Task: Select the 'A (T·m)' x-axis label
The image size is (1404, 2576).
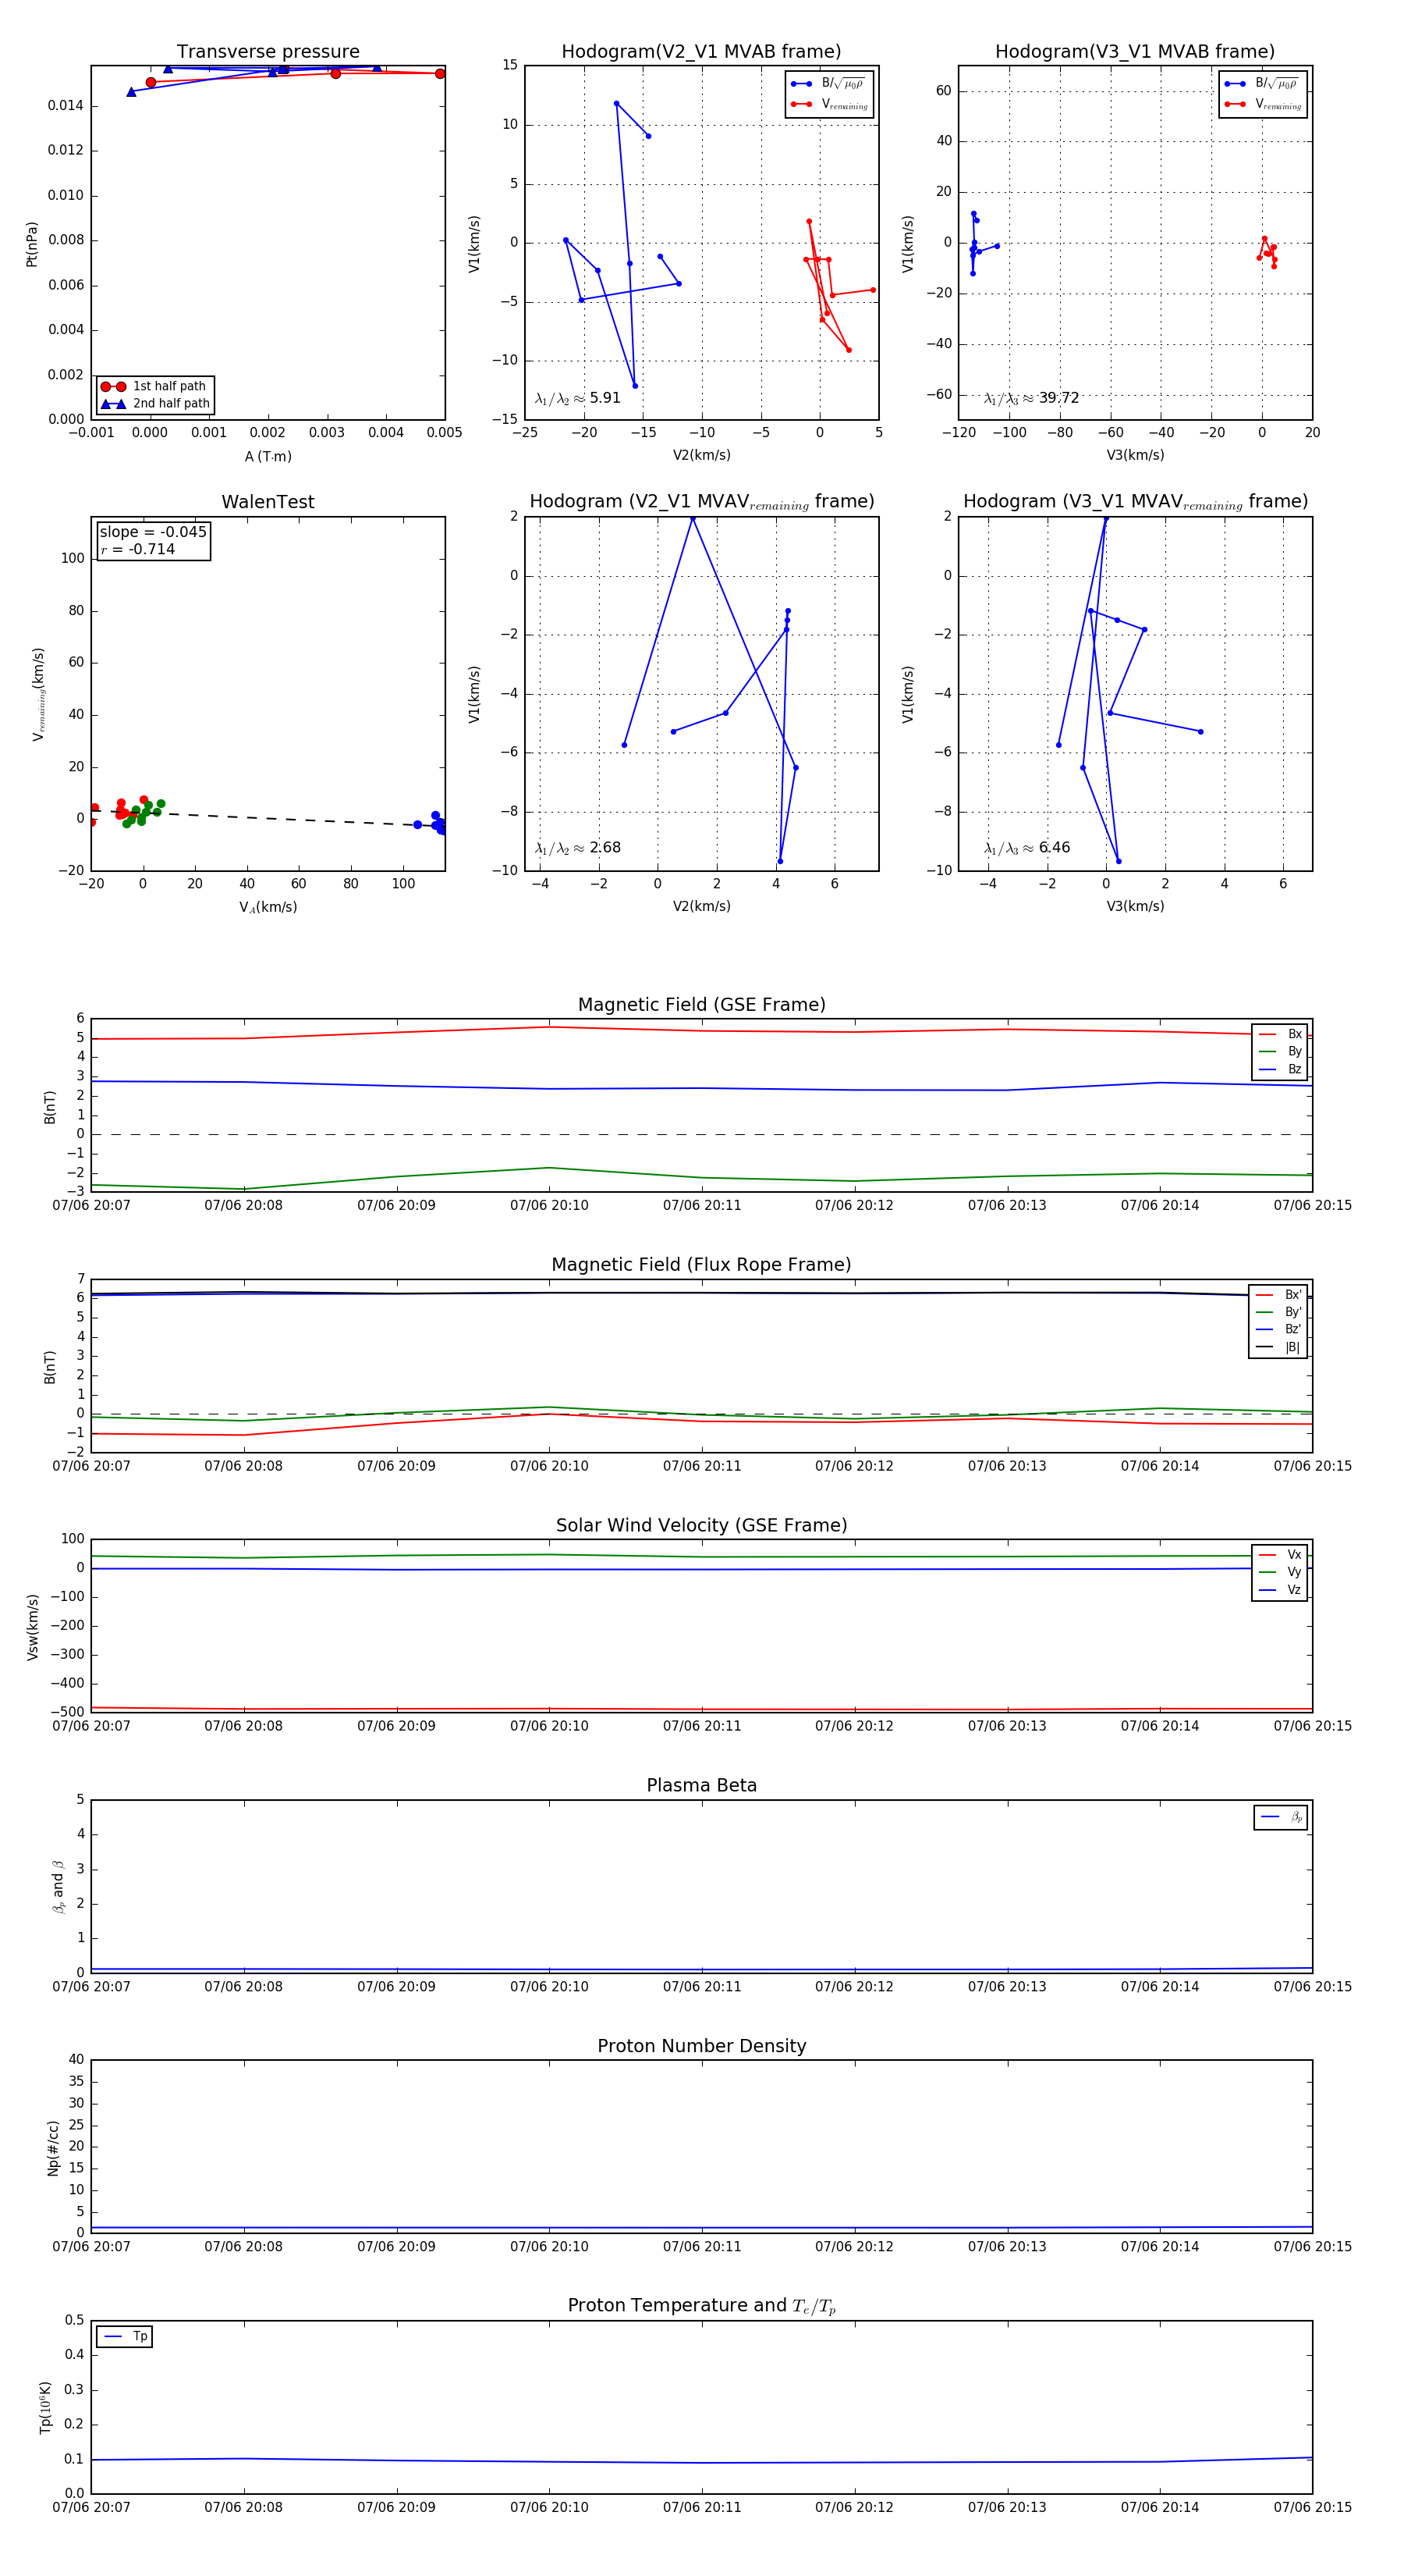Action: click(268, 456)
